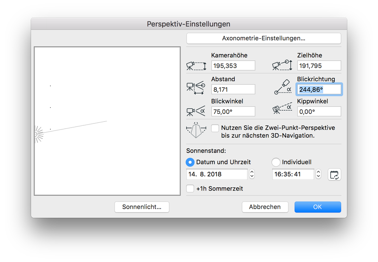
Task: Cancel with the Abbrechen button
Action: coord(265,207)
